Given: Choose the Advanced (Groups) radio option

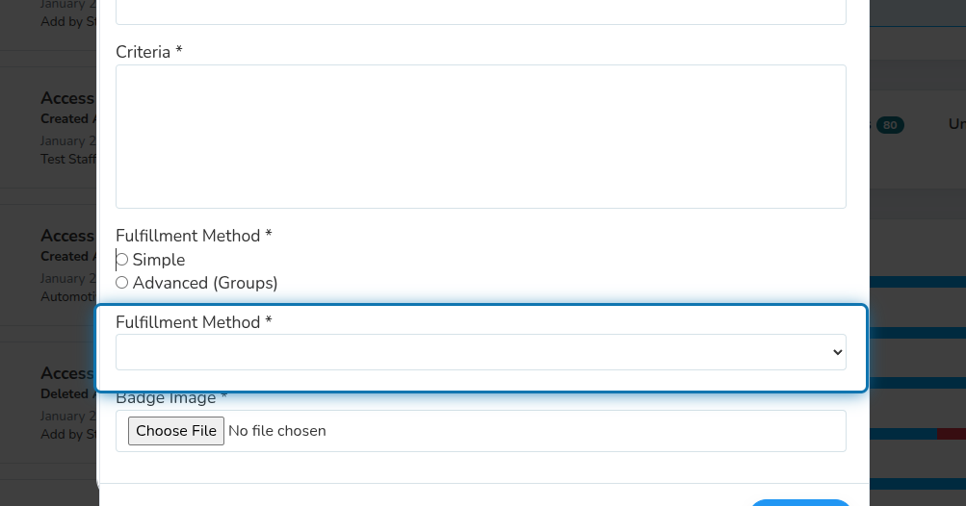Looking at the screenshot, I should coord(122,283).
